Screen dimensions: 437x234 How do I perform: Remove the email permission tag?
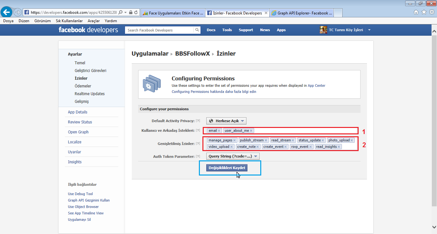(219, 130)
